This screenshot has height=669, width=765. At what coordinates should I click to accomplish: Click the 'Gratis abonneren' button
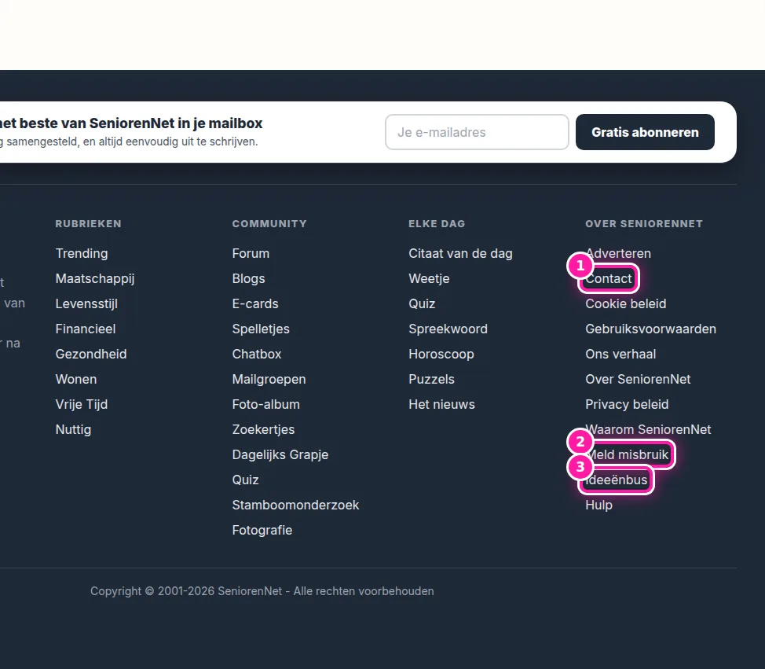(x=645, y=132)
